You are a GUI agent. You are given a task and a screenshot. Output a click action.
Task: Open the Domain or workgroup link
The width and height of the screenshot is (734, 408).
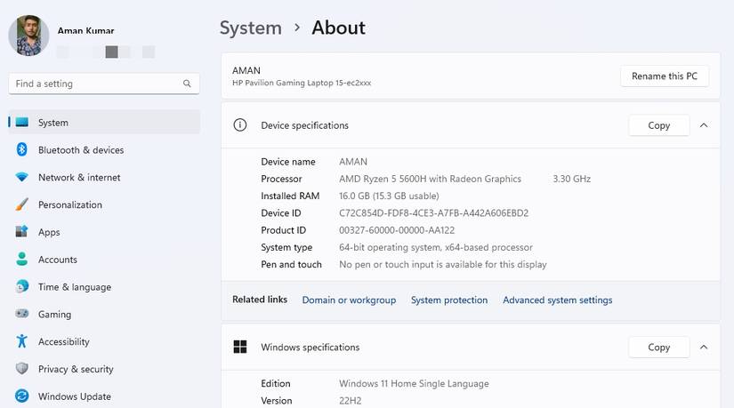click(349, 300)
